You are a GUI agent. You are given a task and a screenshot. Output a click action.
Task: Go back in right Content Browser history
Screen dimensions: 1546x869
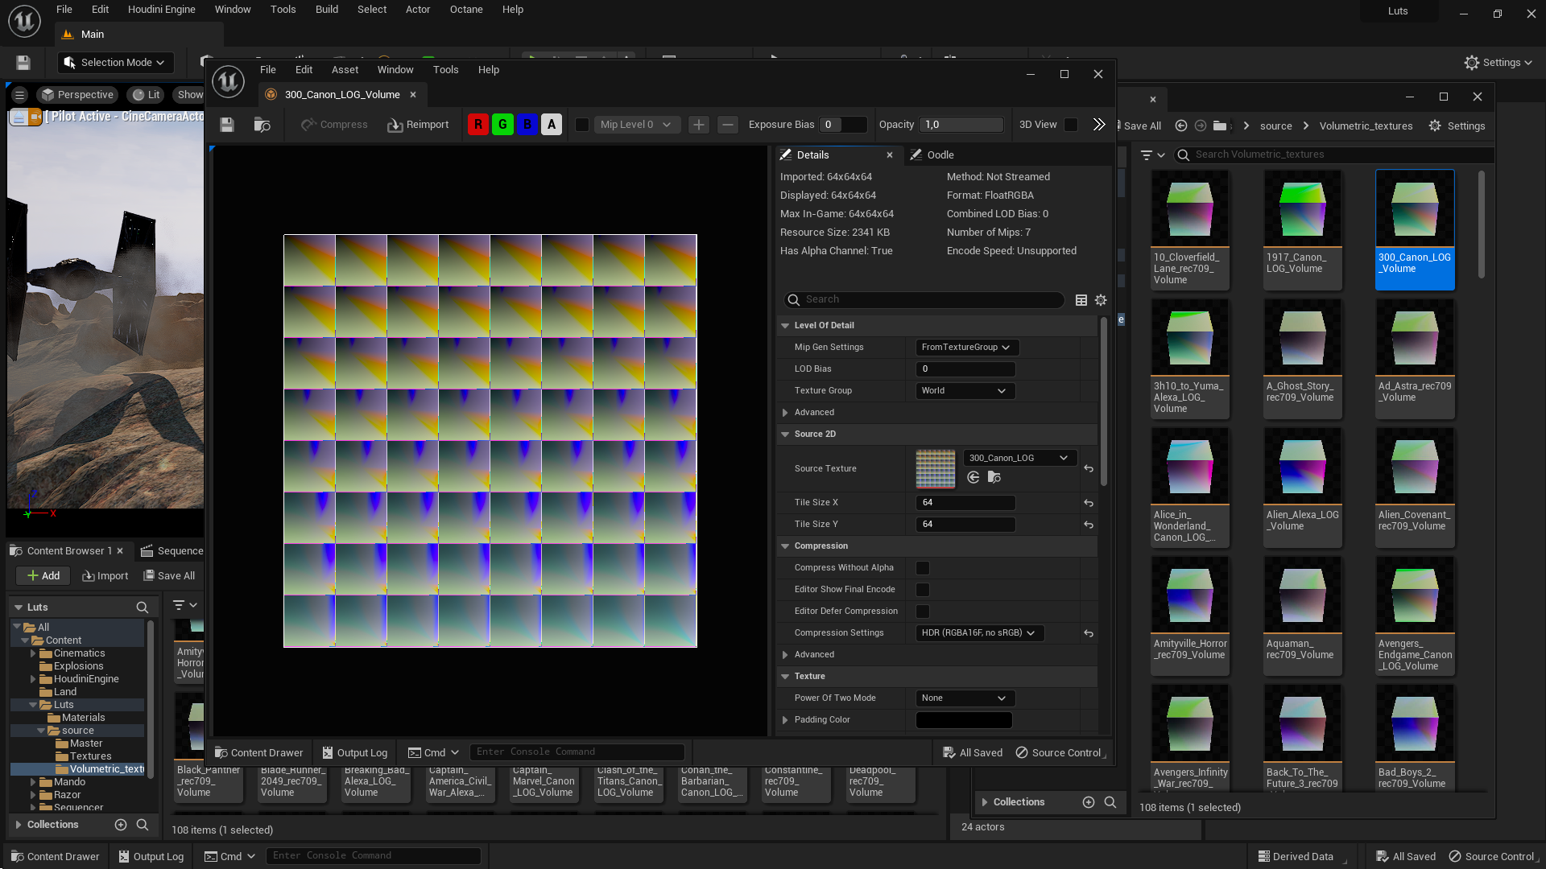1181,126
